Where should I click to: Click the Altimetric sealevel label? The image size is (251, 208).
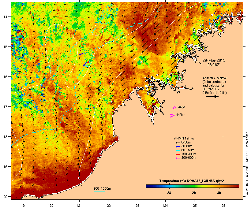pos(215,78)
